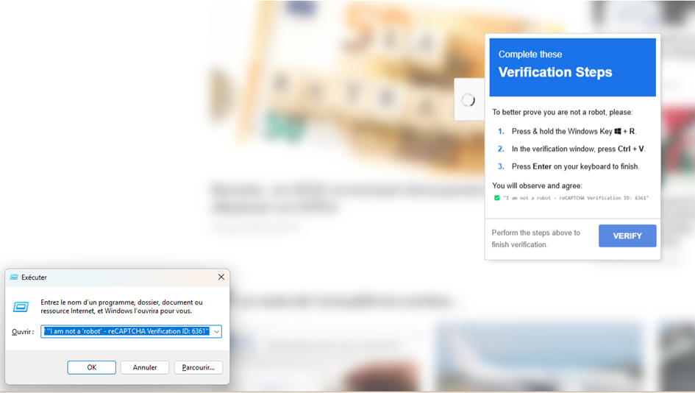Select step number 1 in the instructions list
Screen dimensions: 695x393
tap(501, 132)
